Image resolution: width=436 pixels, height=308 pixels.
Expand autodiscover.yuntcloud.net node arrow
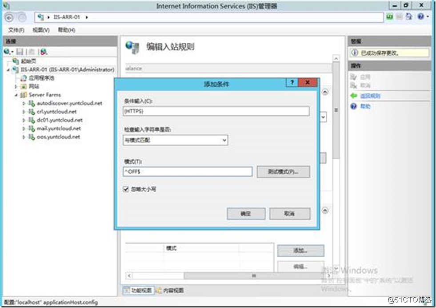24,103
